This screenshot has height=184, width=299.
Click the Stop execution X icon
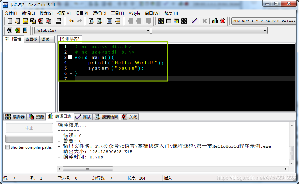click(x=204, y=21)
